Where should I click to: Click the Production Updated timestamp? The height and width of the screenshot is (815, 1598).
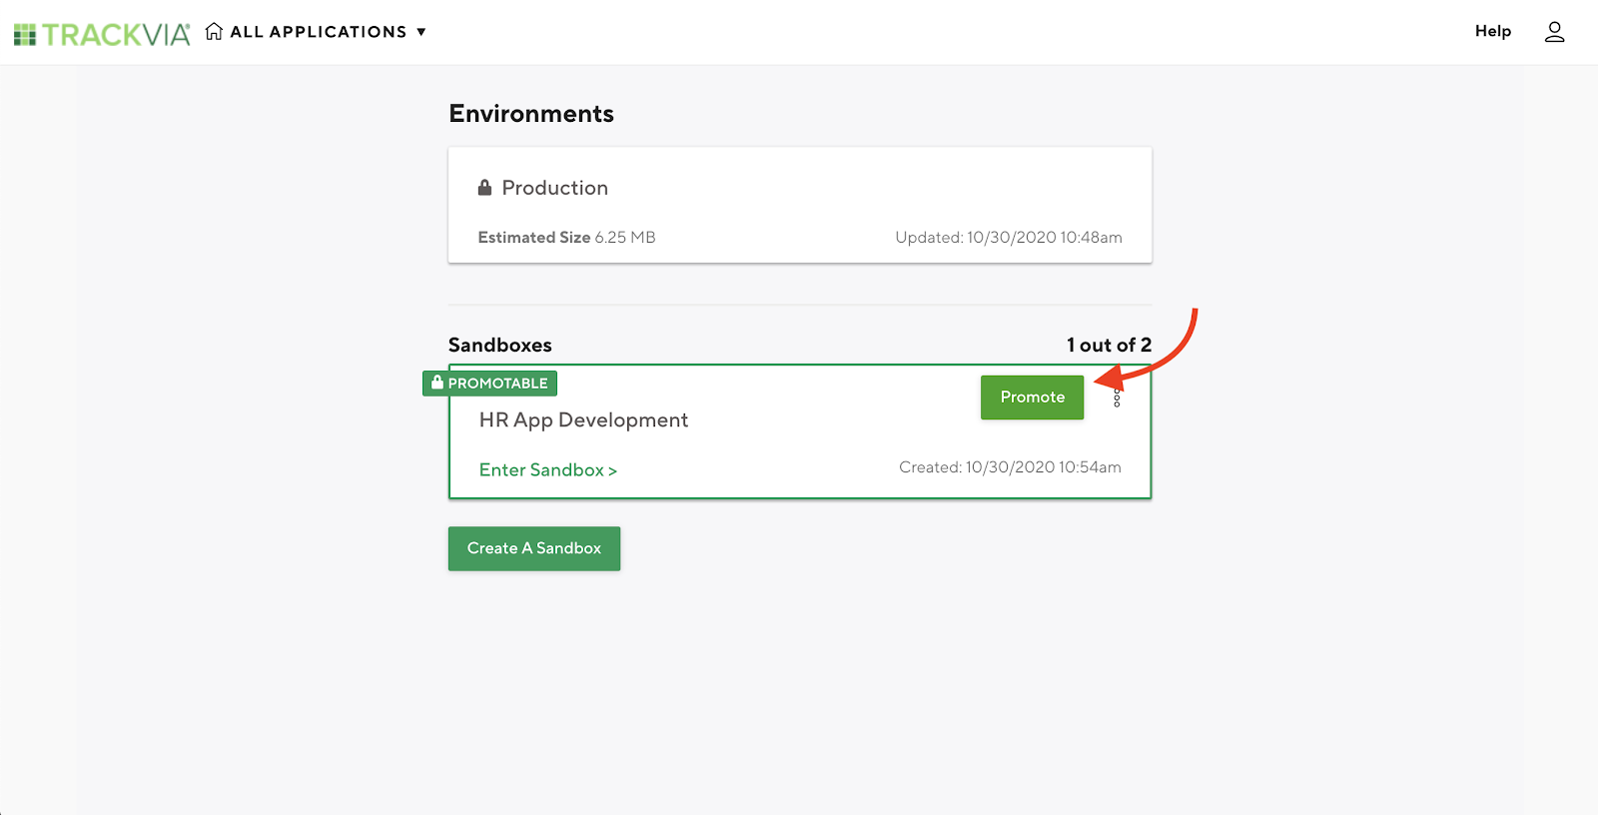1008,238
